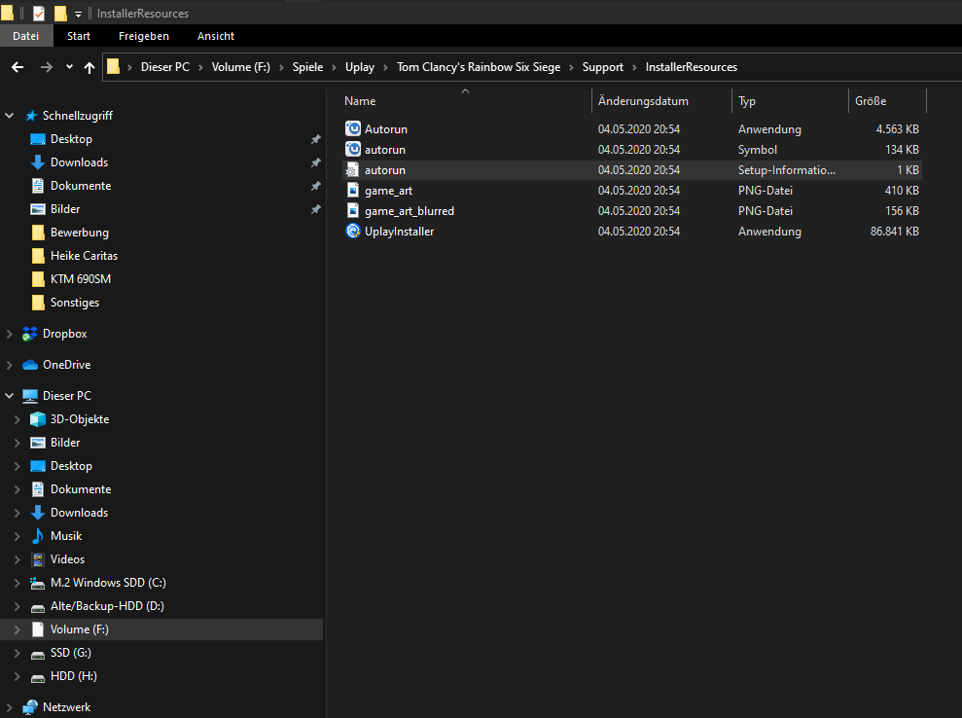962x718 pixels.
Task: Open the Datei menu
Action: tap(25, 36)
